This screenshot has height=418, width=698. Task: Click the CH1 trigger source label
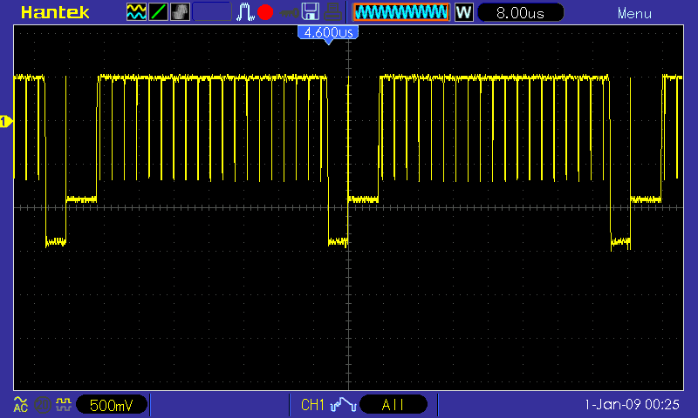pyautogui.click(x=312, y=405)
